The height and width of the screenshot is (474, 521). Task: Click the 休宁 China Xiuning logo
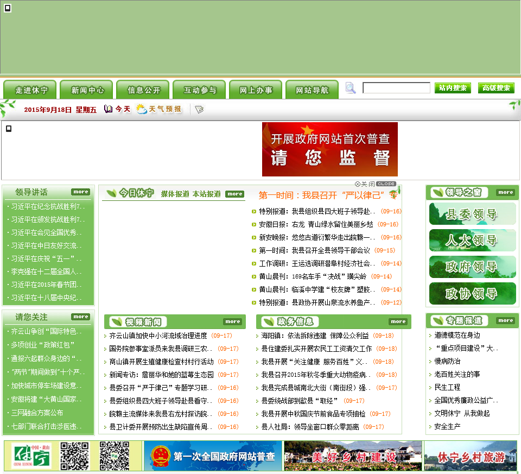(32, 456)
